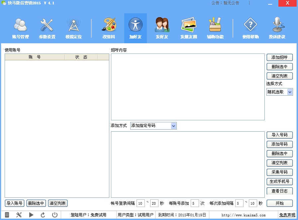This screenshot has height=220, width=298.
Task: Focus 每次添加间隔 minimum field 5
Action: pyautogui.click(x=239, y=203)
